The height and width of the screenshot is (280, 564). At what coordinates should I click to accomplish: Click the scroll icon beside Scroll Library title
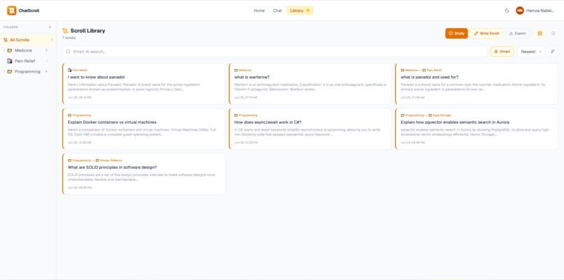[65, 31]
